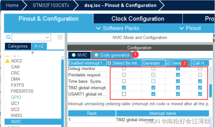Open the NVIC configuration tab
215x127 pixels.
[x=80, y=55]
